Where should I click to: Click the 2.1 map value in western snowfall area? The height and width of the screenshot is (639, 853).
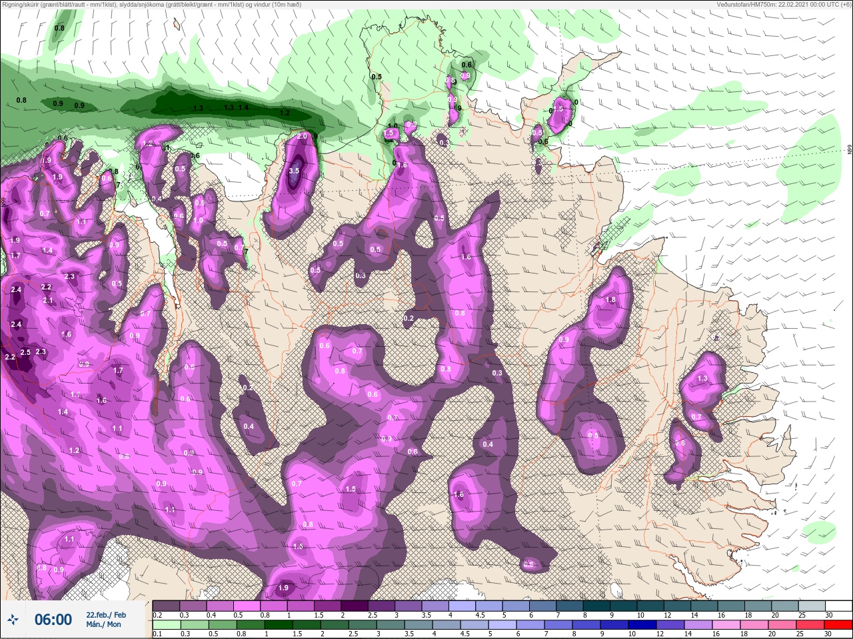[48, 300]
